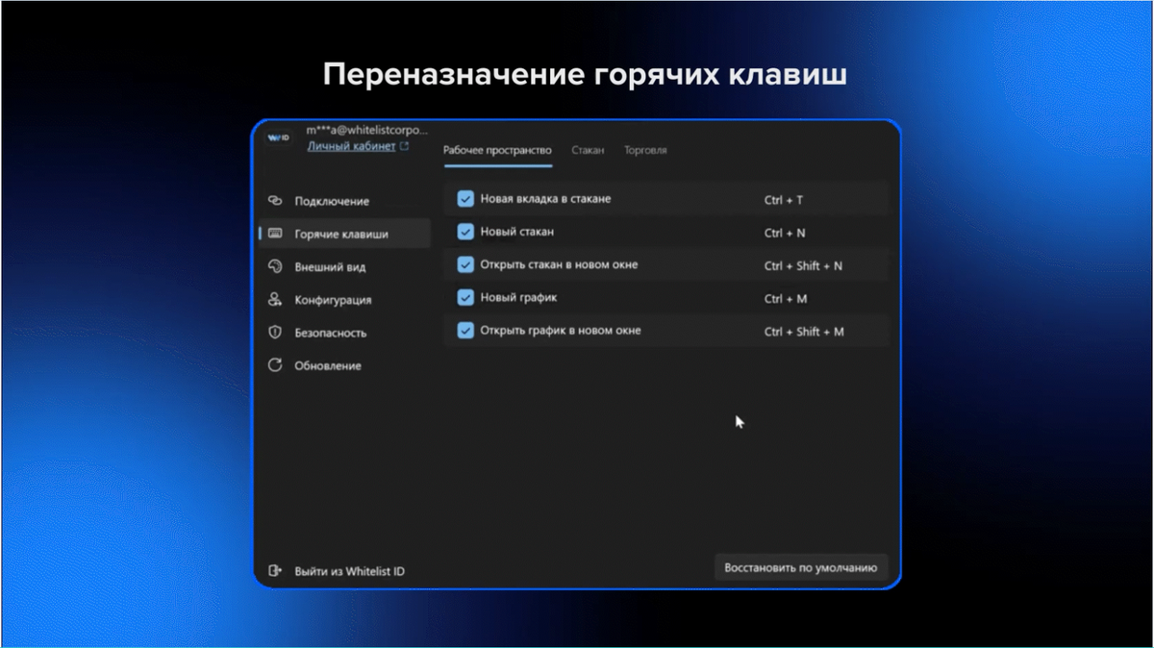Click the Ctrl + N shortcut value
The width and height of the screenshot is (1154, 648).
(785, 233)
